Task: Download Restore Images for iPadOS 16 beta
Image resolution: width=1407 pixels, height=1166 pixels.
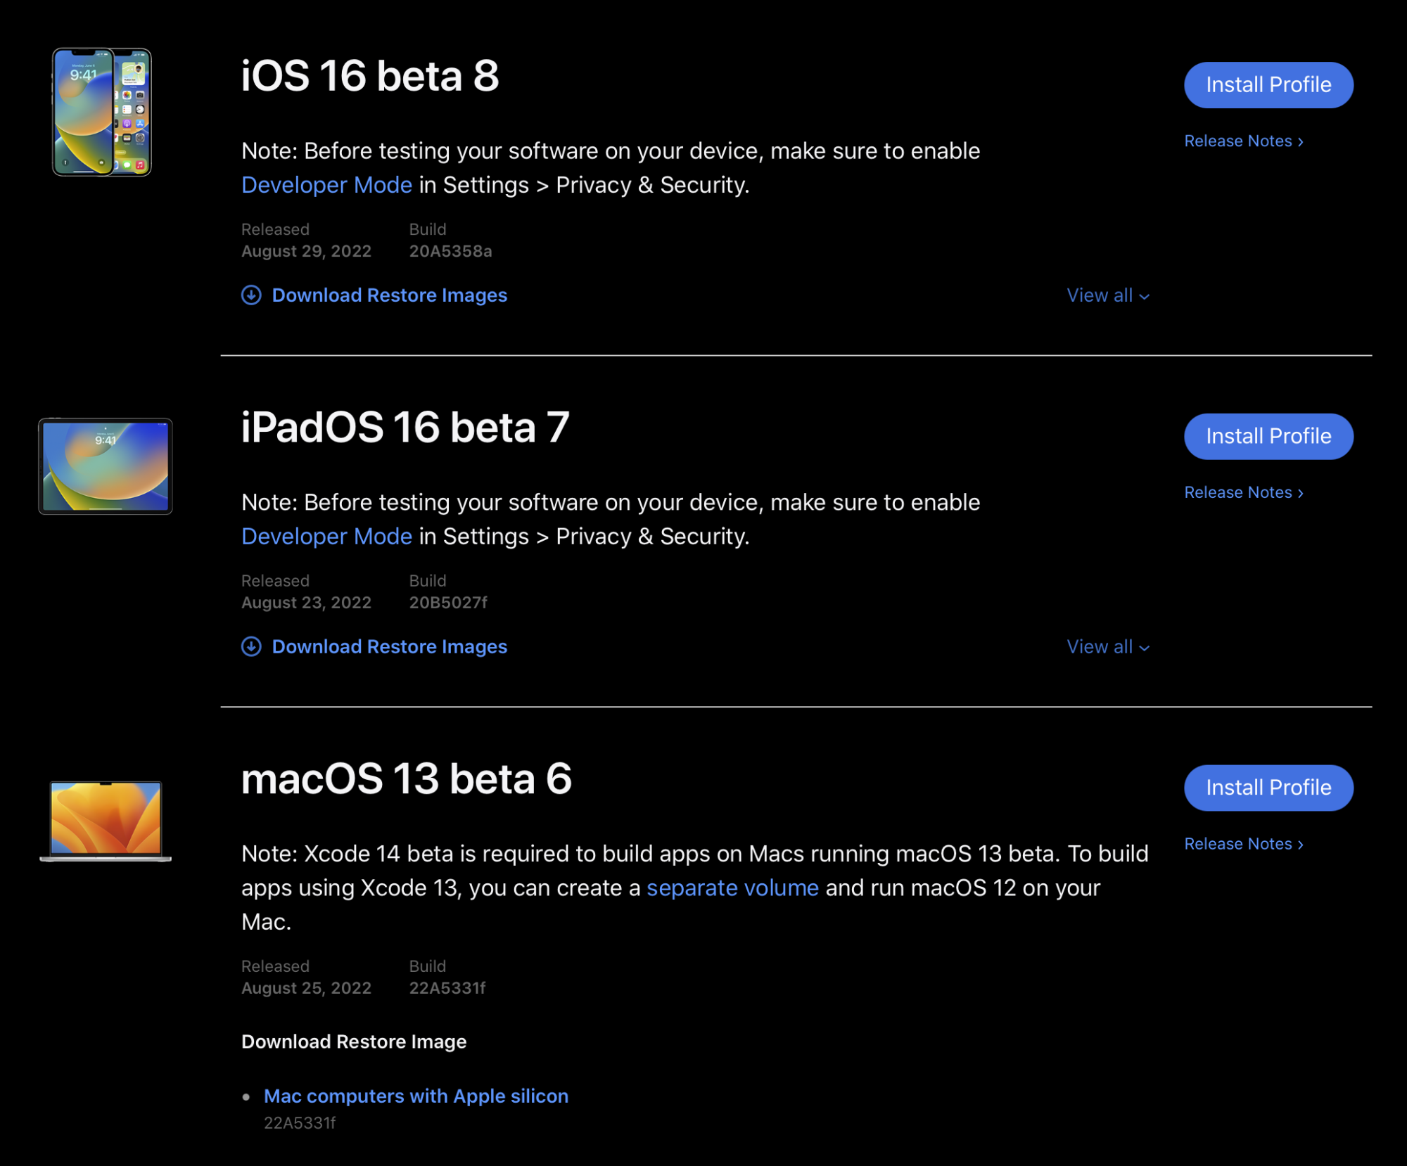Action: pos(389,646)
